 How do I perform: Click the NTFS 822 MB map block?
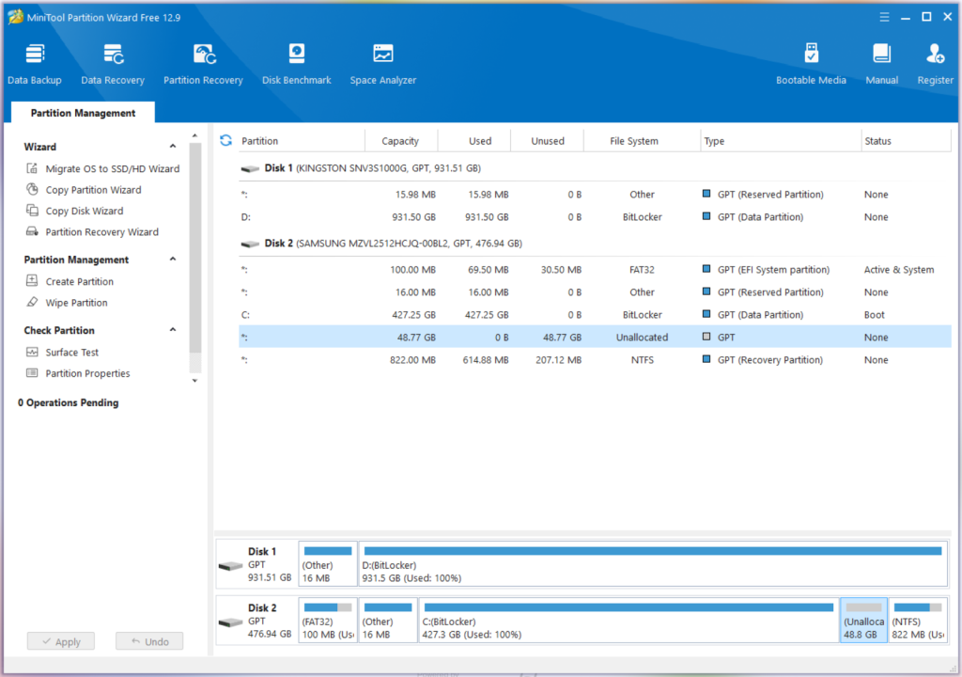coord(917,621)
